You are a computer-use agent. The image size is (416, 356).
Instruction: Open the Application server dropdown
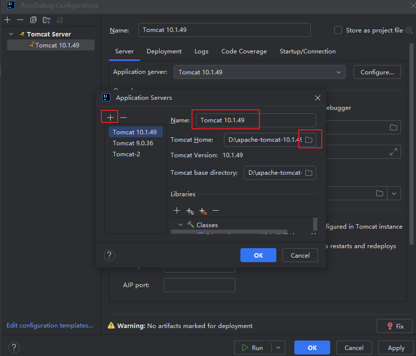tap(259, 72)
